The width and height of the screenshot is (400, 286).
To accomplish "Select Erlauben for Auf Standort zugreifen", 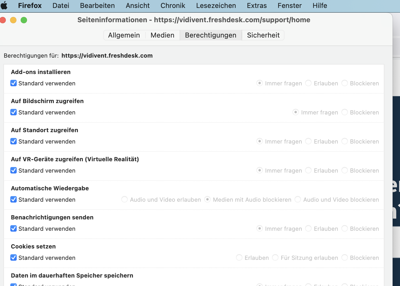I will [x=308, y=141].
